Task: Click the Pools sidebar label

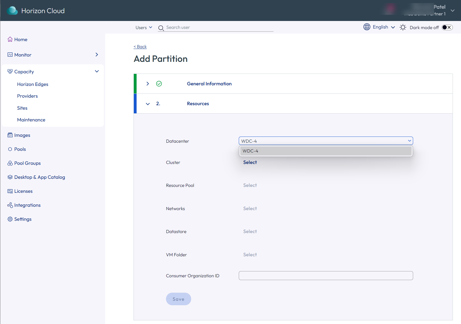Action: coord(20,149)
